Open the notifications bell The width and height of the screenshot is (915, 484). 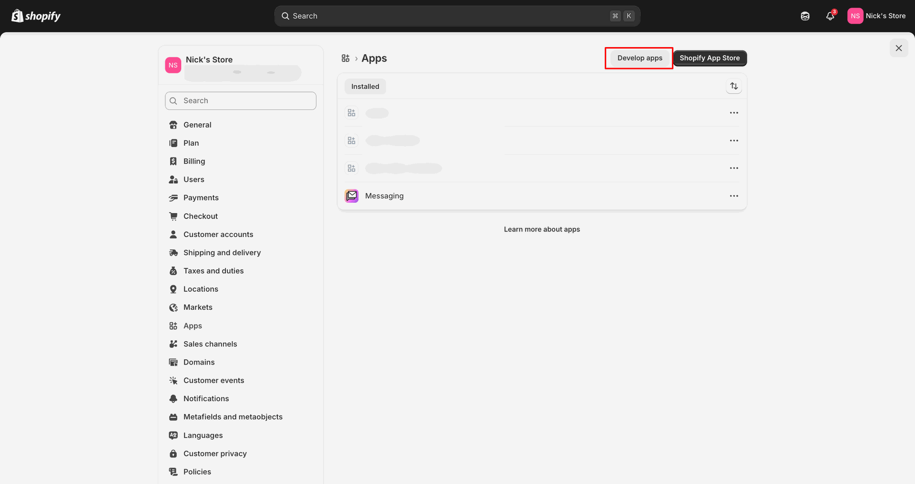(x=830, y=16)
